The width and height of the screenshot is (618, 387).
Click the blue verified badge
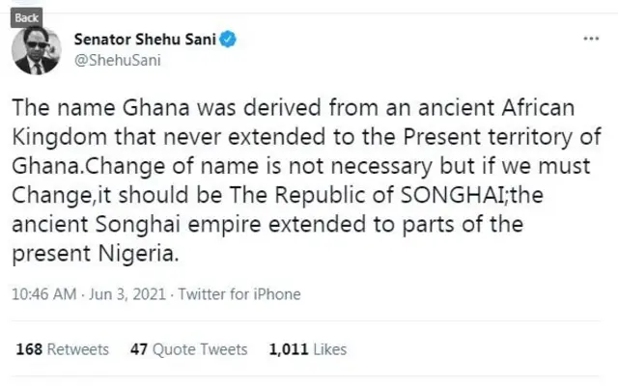(231, 41)
